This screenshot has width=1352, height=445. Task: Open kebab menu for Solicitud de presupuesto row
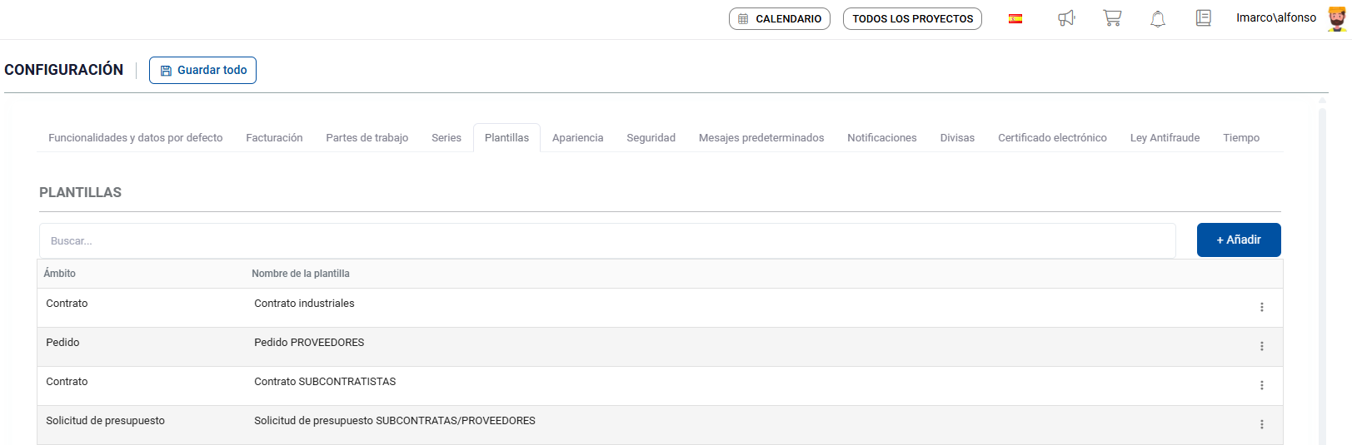(1261, 425)
